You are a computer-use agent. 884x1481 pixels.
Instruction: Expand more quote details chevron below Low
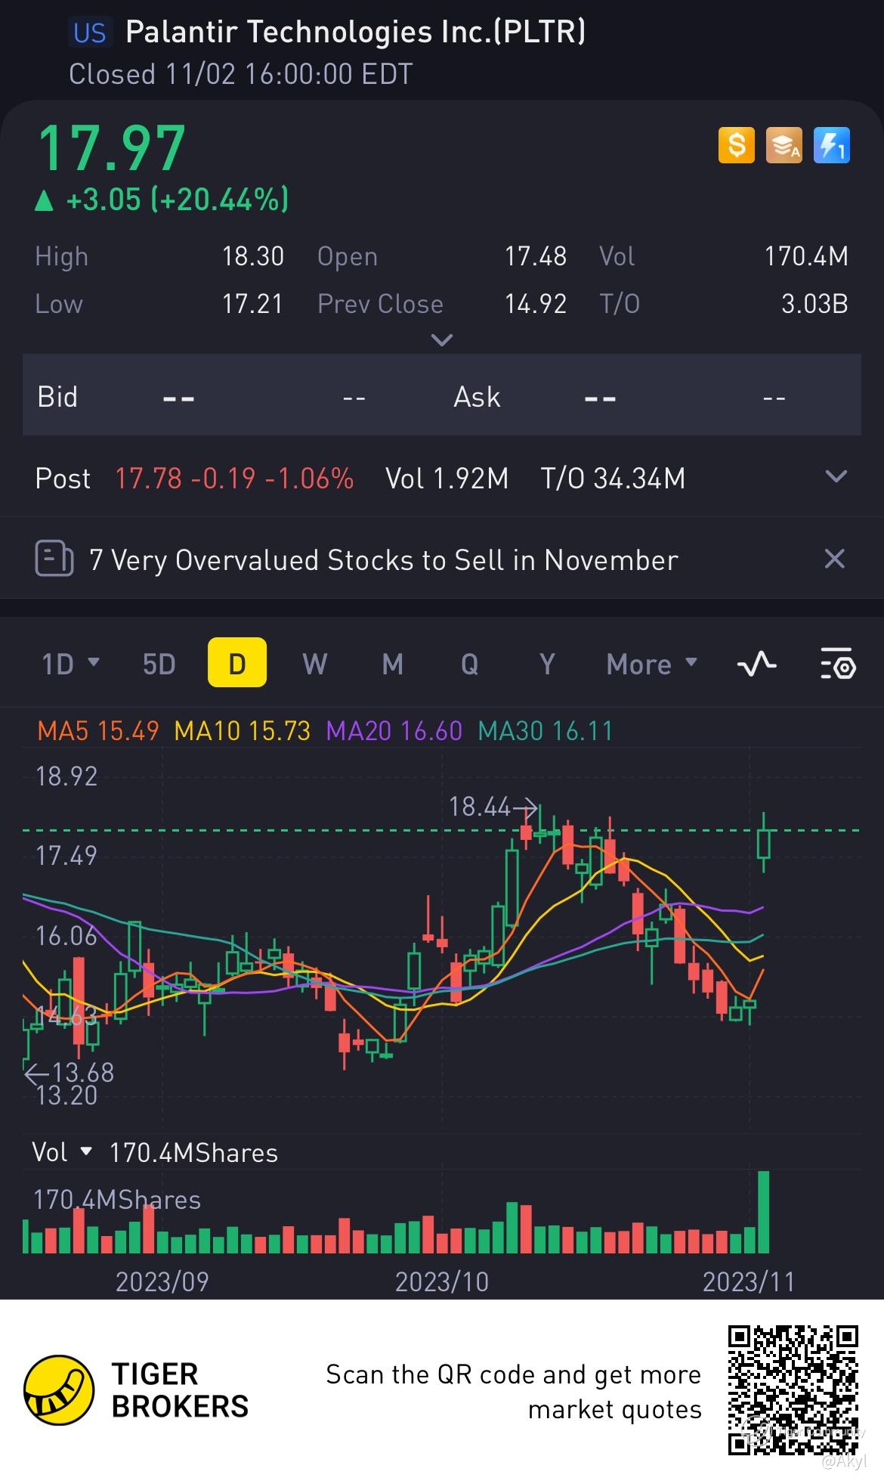[441, 339]
